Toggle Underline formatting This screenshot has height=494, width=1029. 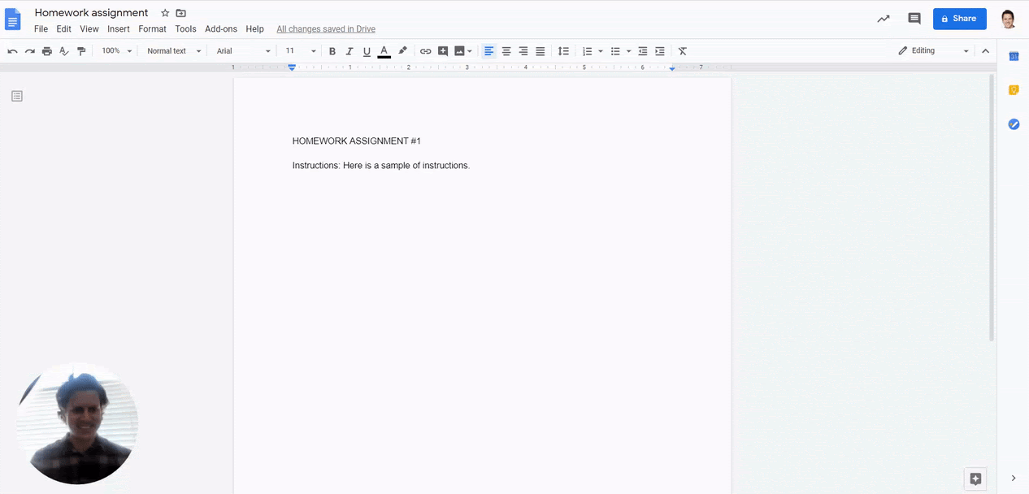point(367,51)
